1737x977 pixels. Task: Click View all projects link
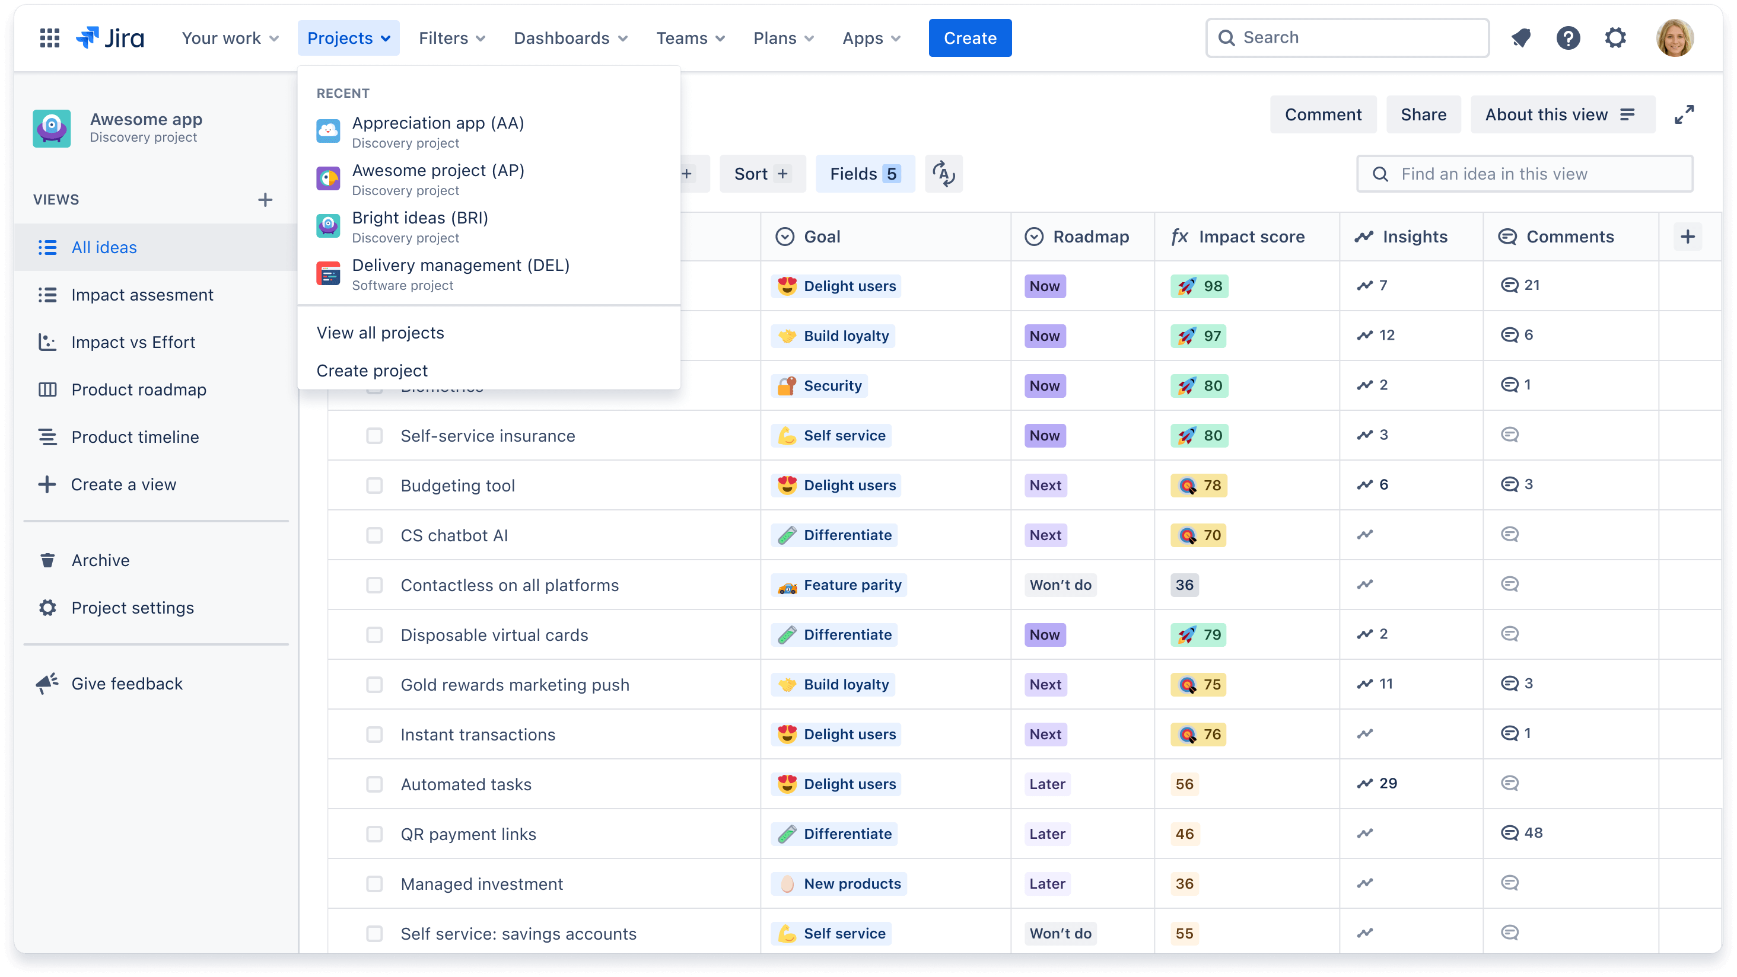point(380,332)
